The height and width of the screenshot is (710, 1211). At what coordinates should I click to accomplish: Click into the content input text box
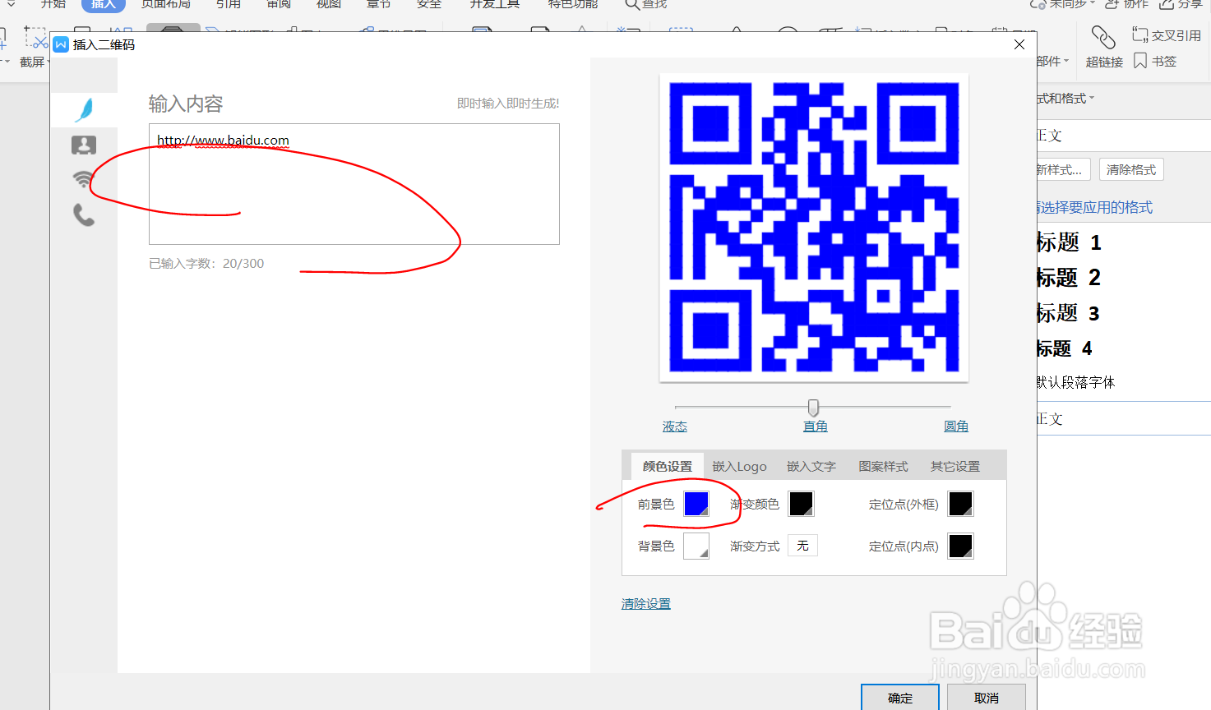click(354, 184)
